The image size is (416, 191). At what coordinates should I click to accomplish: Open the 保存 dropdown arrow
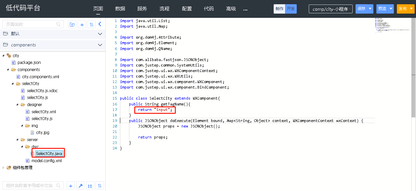pos(370,9)
